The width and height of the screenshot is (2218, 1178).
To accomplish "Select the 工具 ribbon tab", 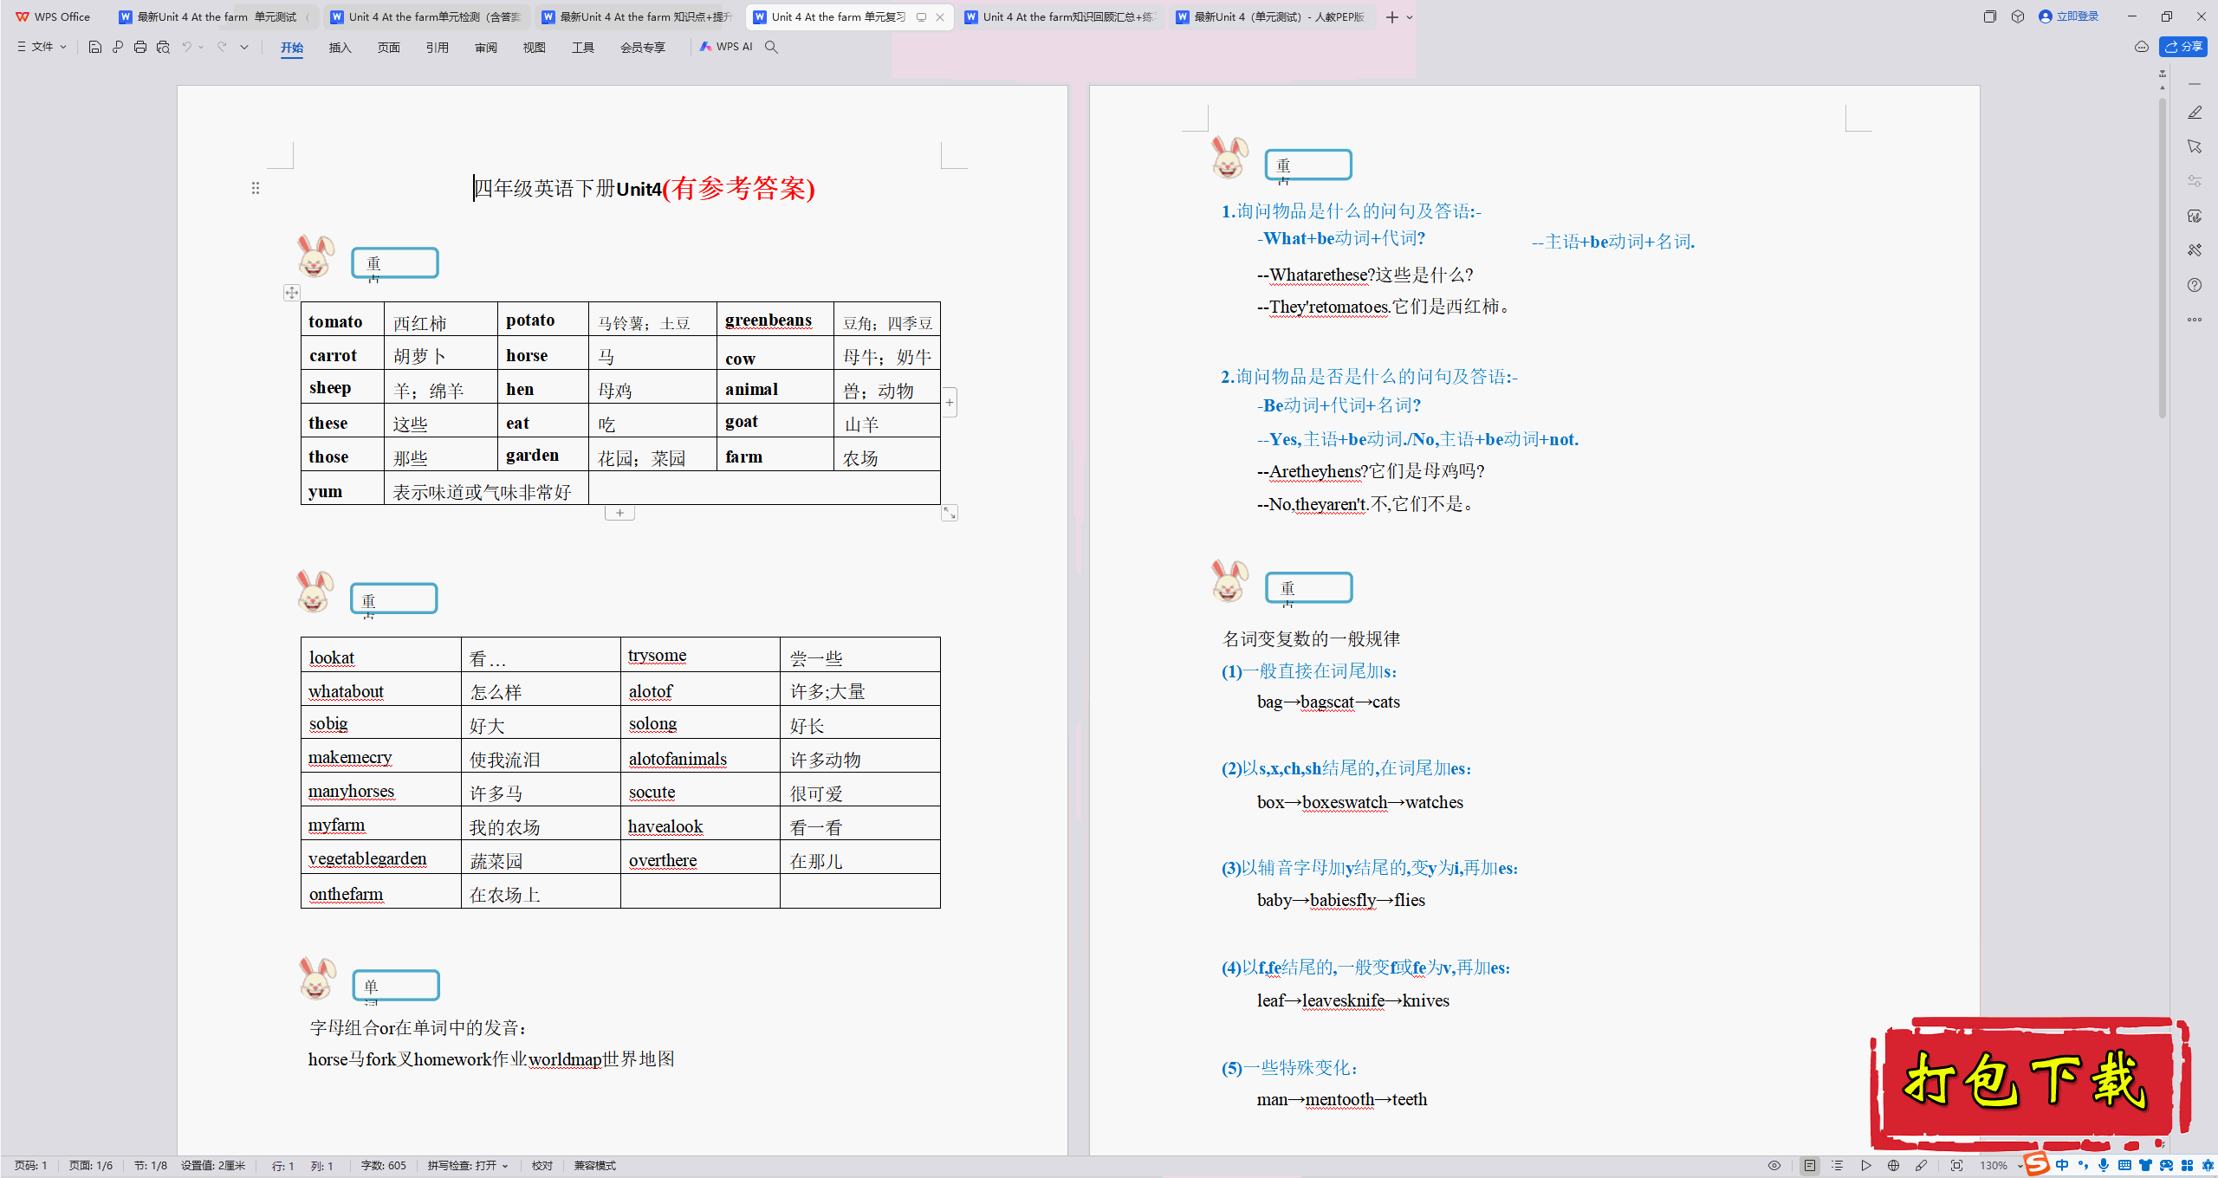I will 583,48.
